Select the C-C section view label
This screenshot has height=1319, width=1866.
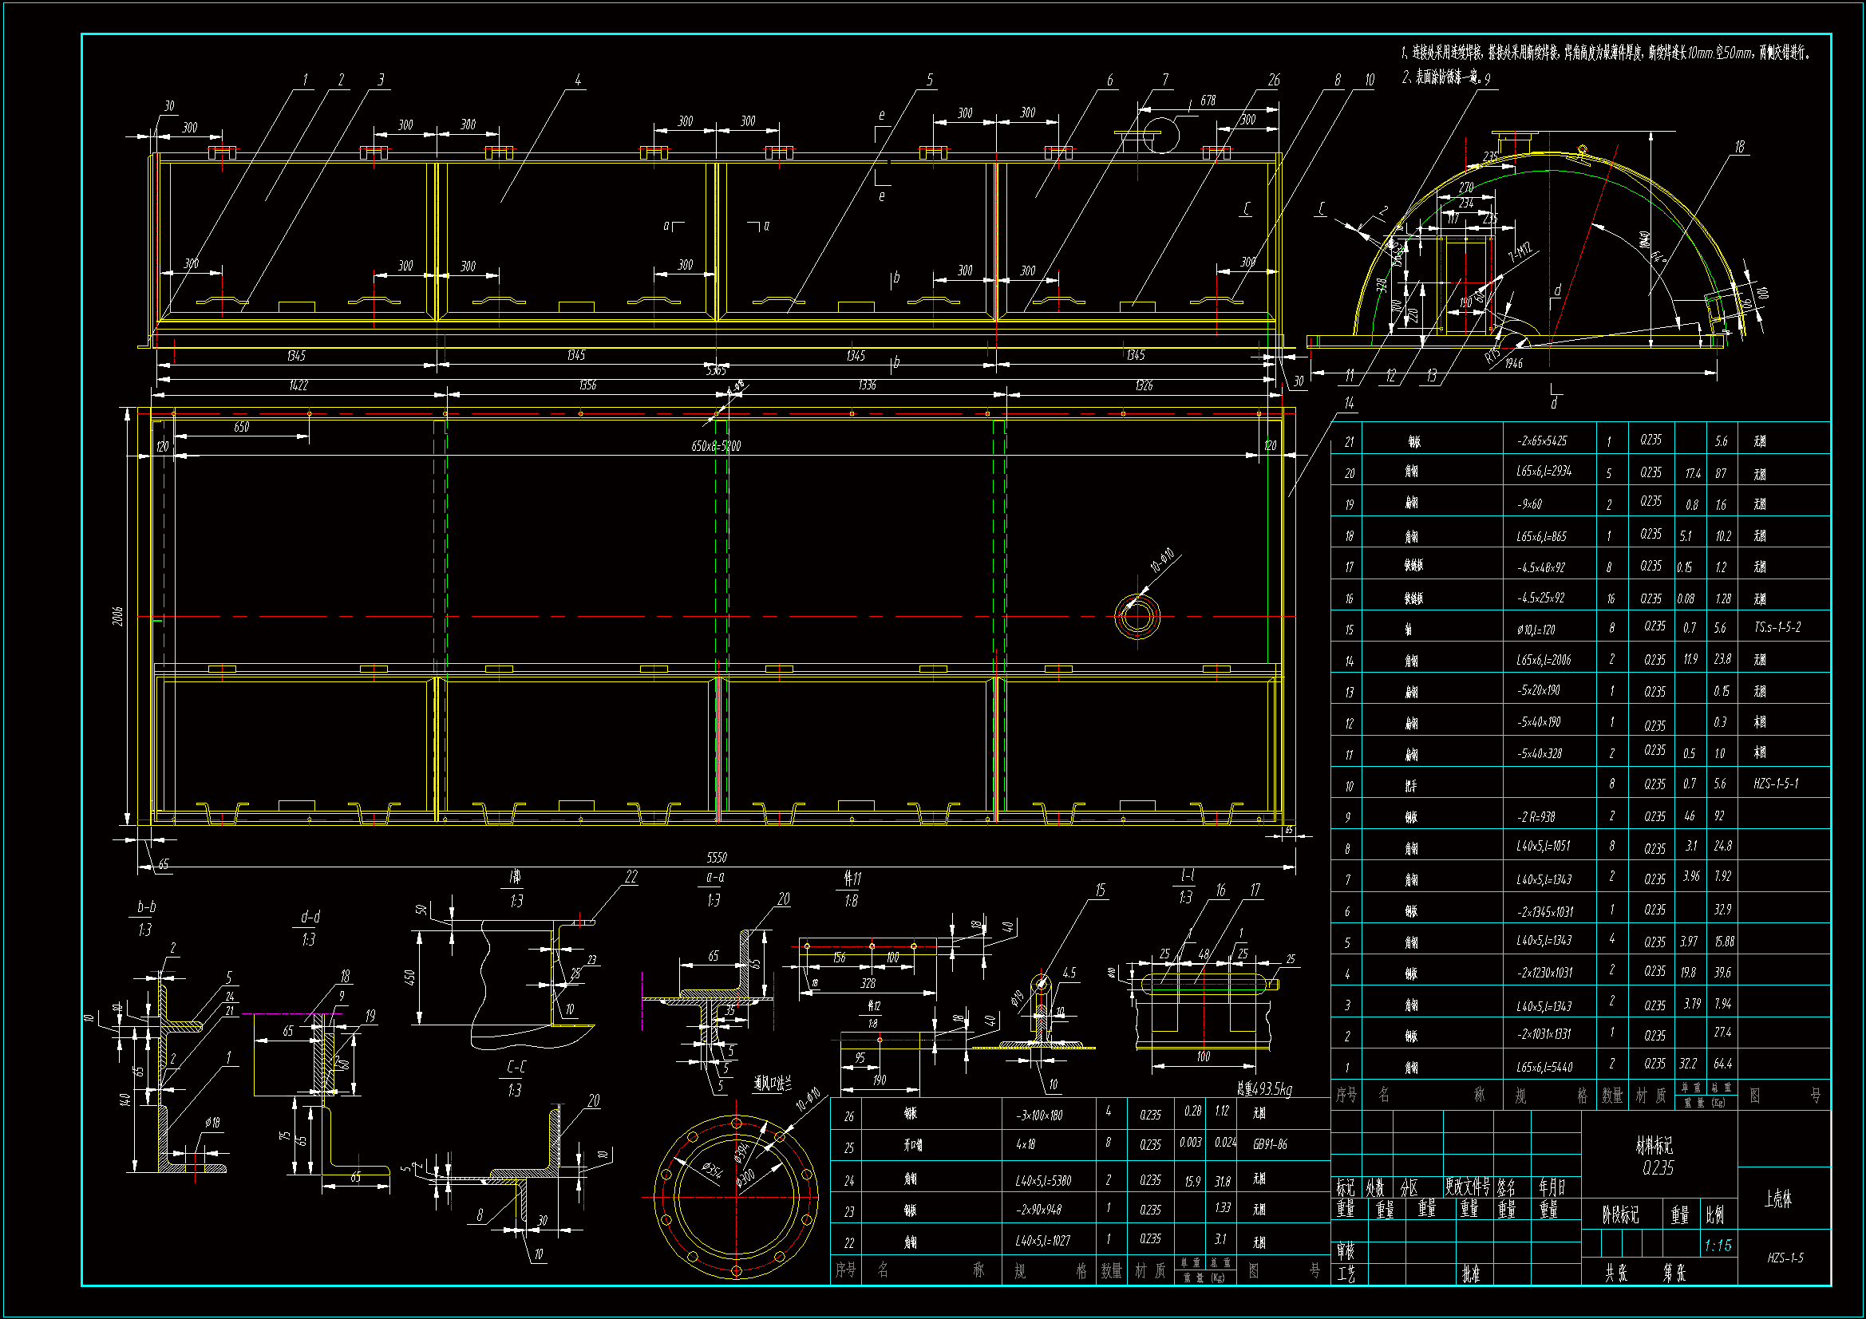pyautogui.click(x=516, y=1067)
